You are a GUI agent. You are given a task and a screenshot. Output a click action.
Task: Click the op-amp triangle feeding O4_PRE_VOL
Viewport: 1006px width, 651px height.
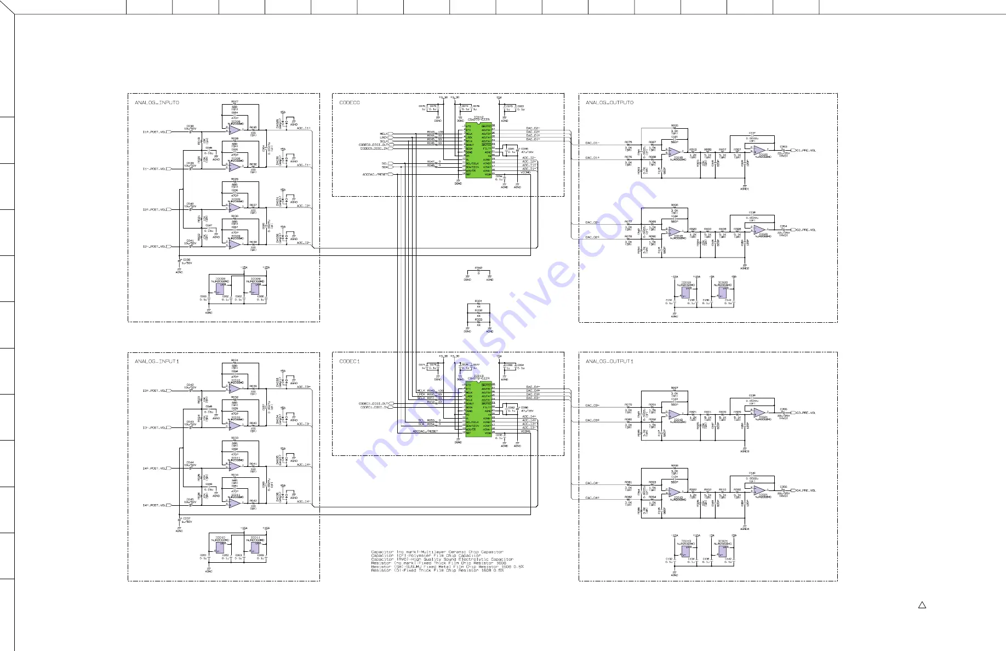(x=759, y=489)
